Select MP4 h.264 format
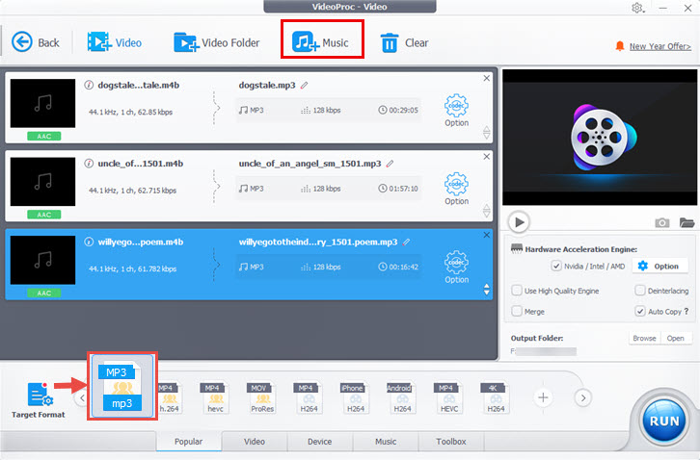 coord(169,397)
